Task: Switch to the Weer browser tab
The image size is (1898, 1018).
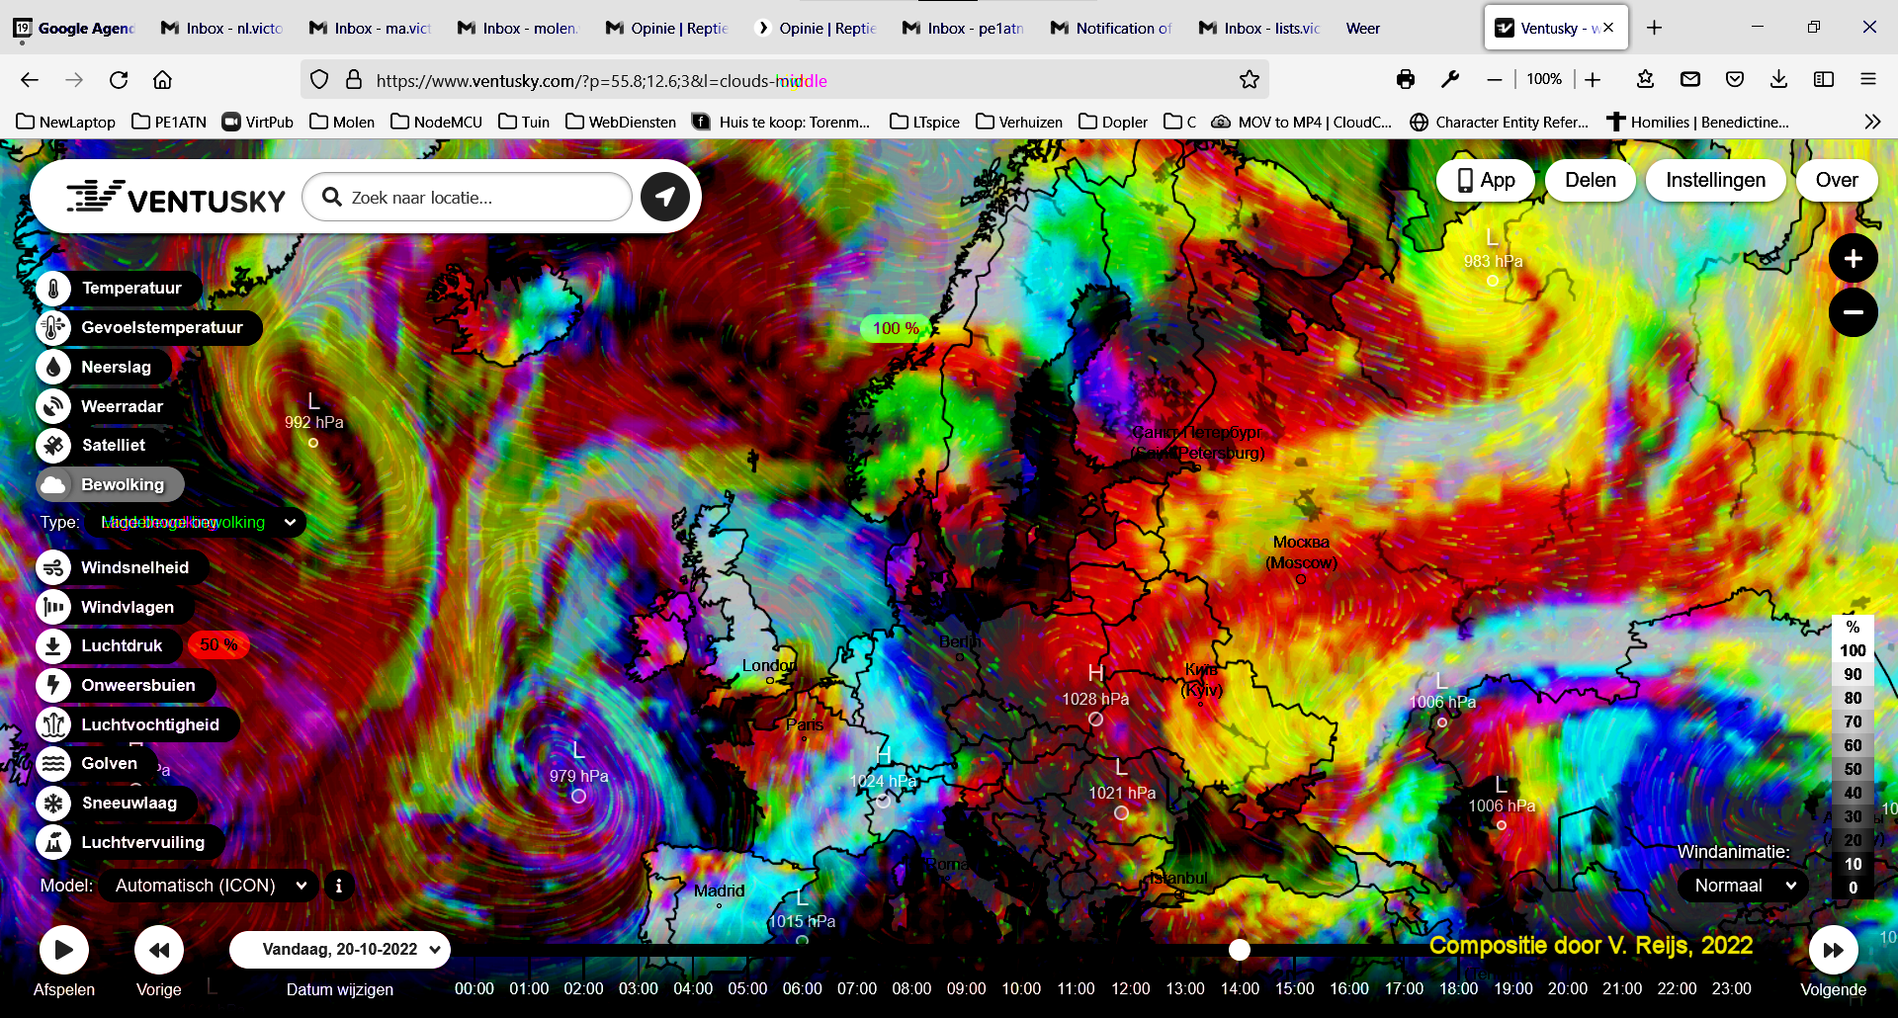Action: click(x=1362, y=28)
